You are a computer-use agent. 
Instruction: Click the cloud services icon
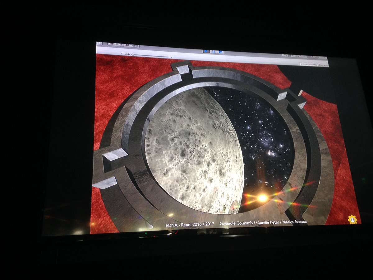[x=285, y=55]
